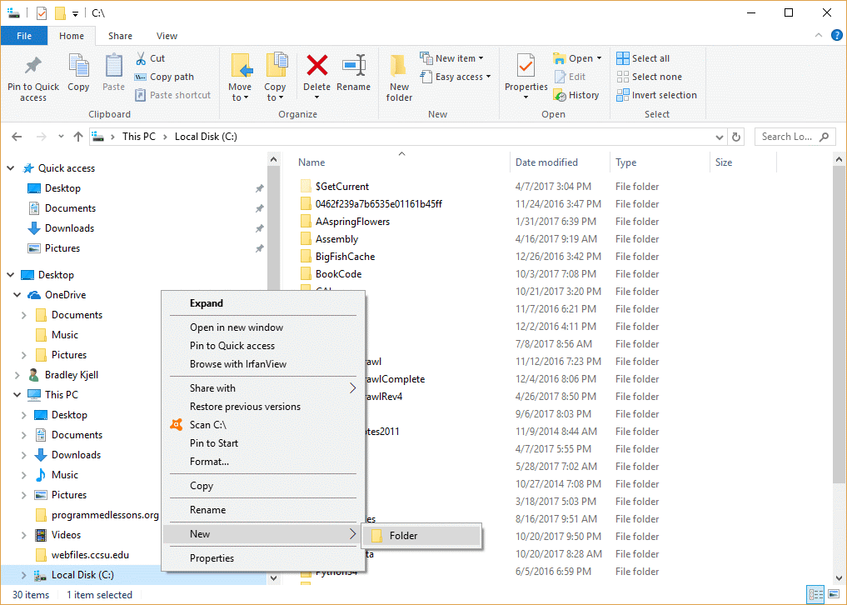Click Select none in the ribbon

(650, 77)
